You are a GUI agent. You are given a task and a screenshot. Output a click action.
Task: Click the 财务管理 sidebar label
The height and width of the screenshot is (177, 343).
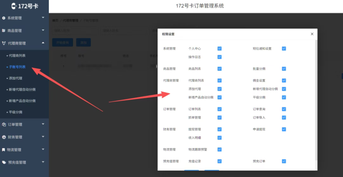pyautogui.click(x=15, y=137)
